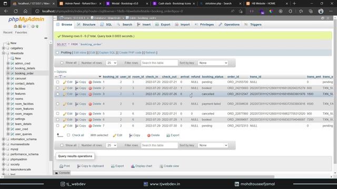Image resolution: width=337 pixels, height=189 pixels.
Task: Open the browser settings and more menu
Action: tap(331, 11)
